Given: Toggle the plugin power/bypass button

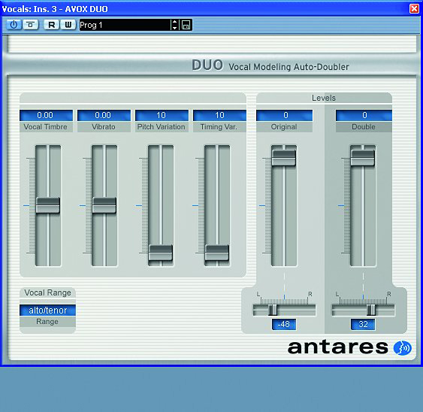Looking at the screenshot, I should [14, 25].
